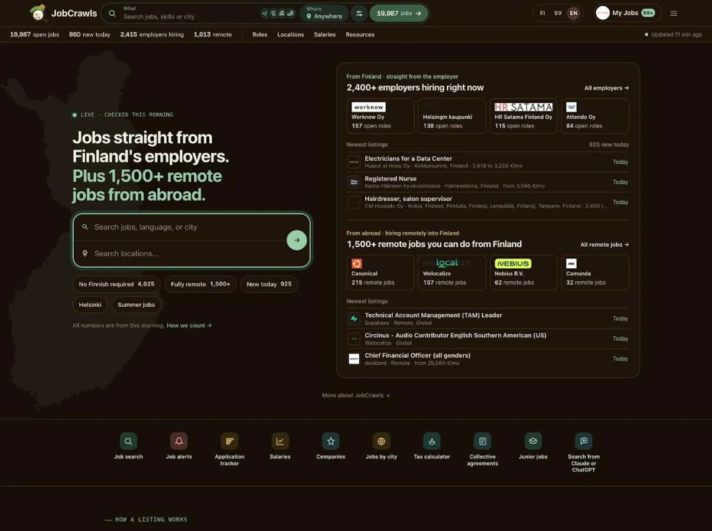Open the Job alerts bell icon
712x531 pixels.
[x=179, y=441]
